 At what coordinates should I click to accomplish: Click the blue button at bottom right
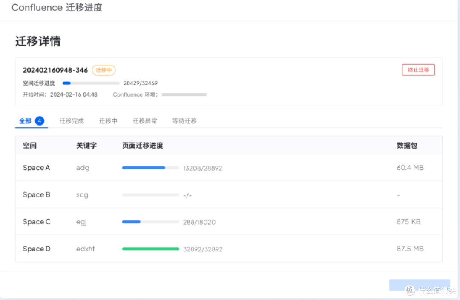[419, 285]
